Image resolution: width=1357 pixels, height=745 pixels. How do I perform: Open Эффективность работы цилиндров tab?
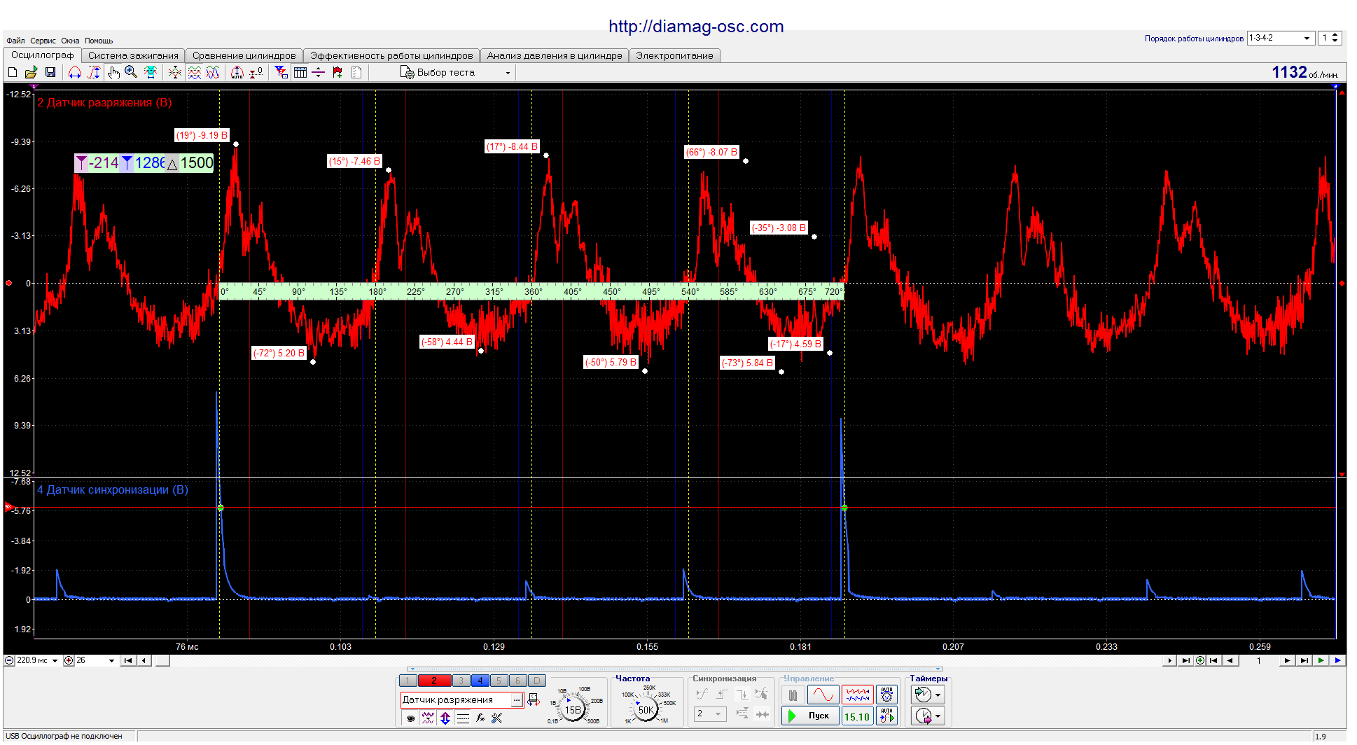coord(391,55)
